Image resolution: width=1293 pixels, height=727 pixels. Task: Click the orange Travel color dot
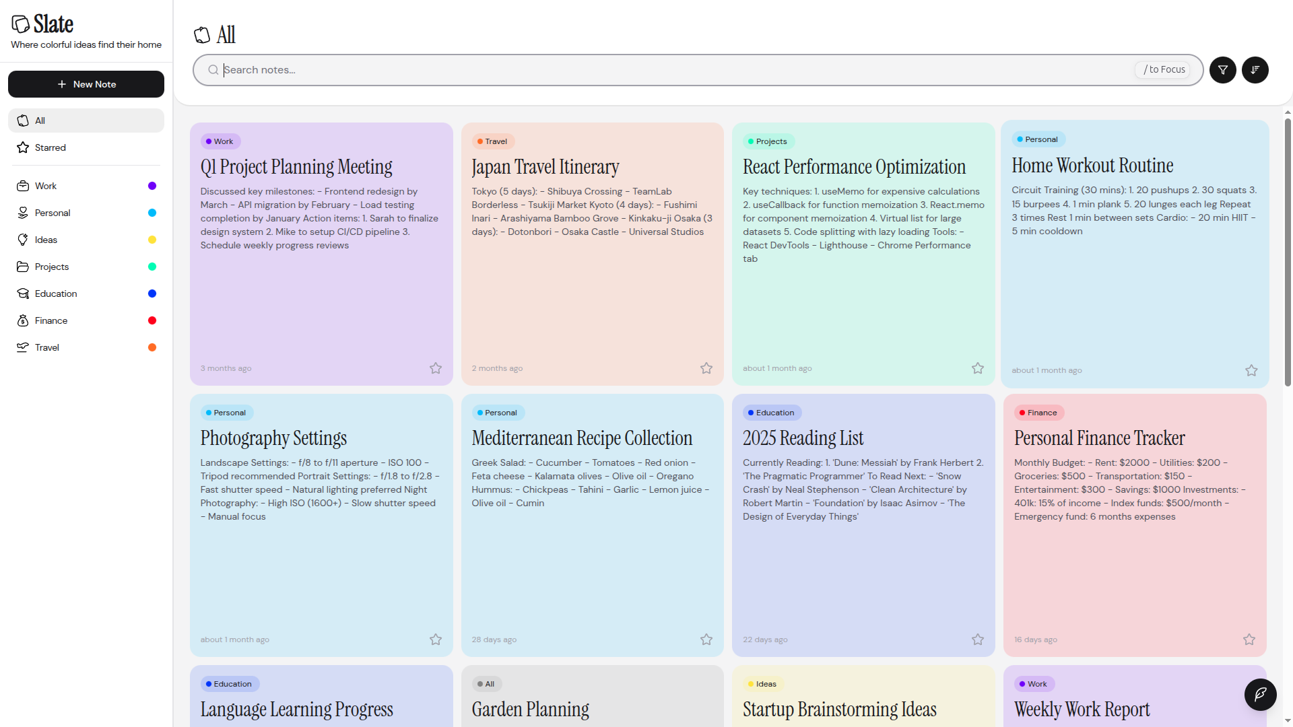[x=152, y=347]
